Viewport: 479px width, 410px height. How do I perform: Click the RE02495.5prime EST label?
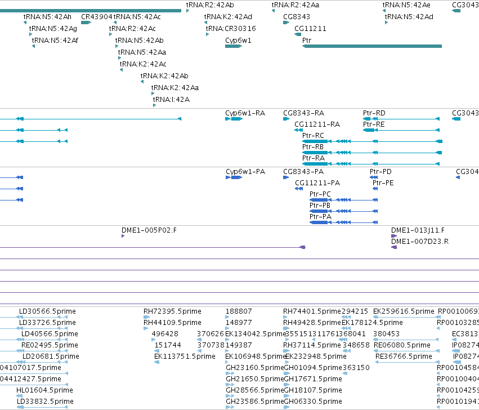[x=50, y=345]
